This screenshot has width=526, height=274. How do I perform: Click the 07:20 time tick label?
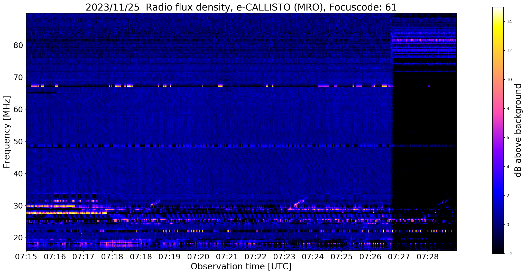click(x=198, y=257)
